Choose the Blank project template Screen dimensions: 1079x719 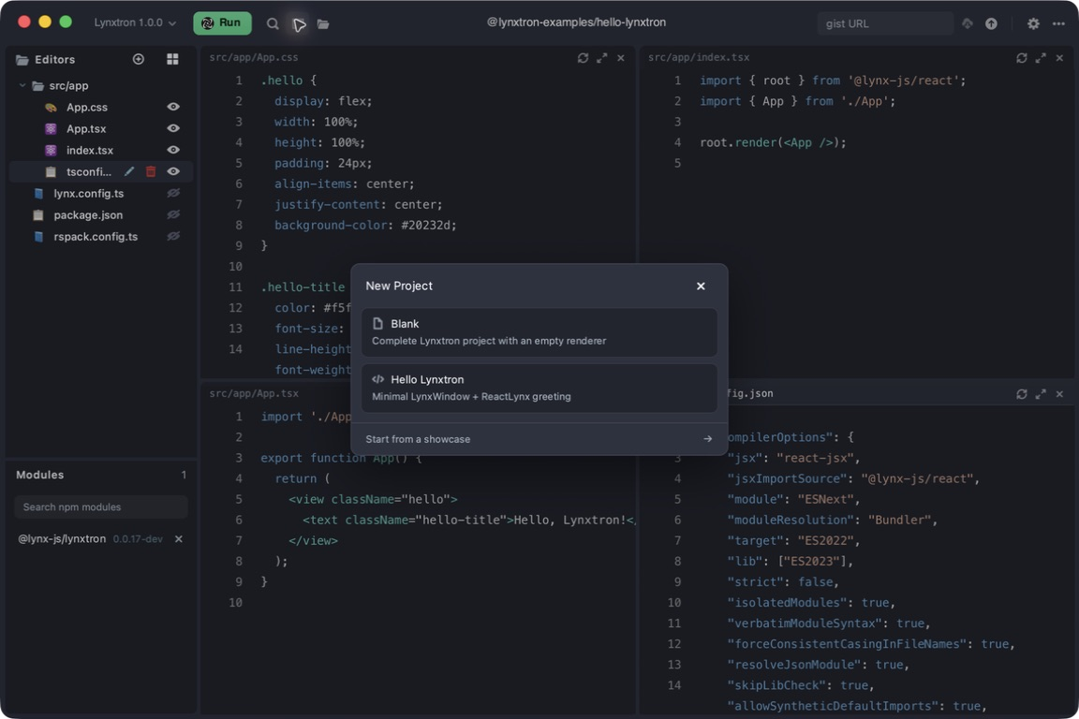[x=539, y=331]
